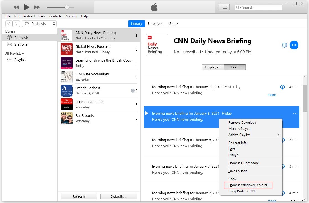Click the Defaults button
Viewport: 309px width, 203px height.
[x=118, y=196]
